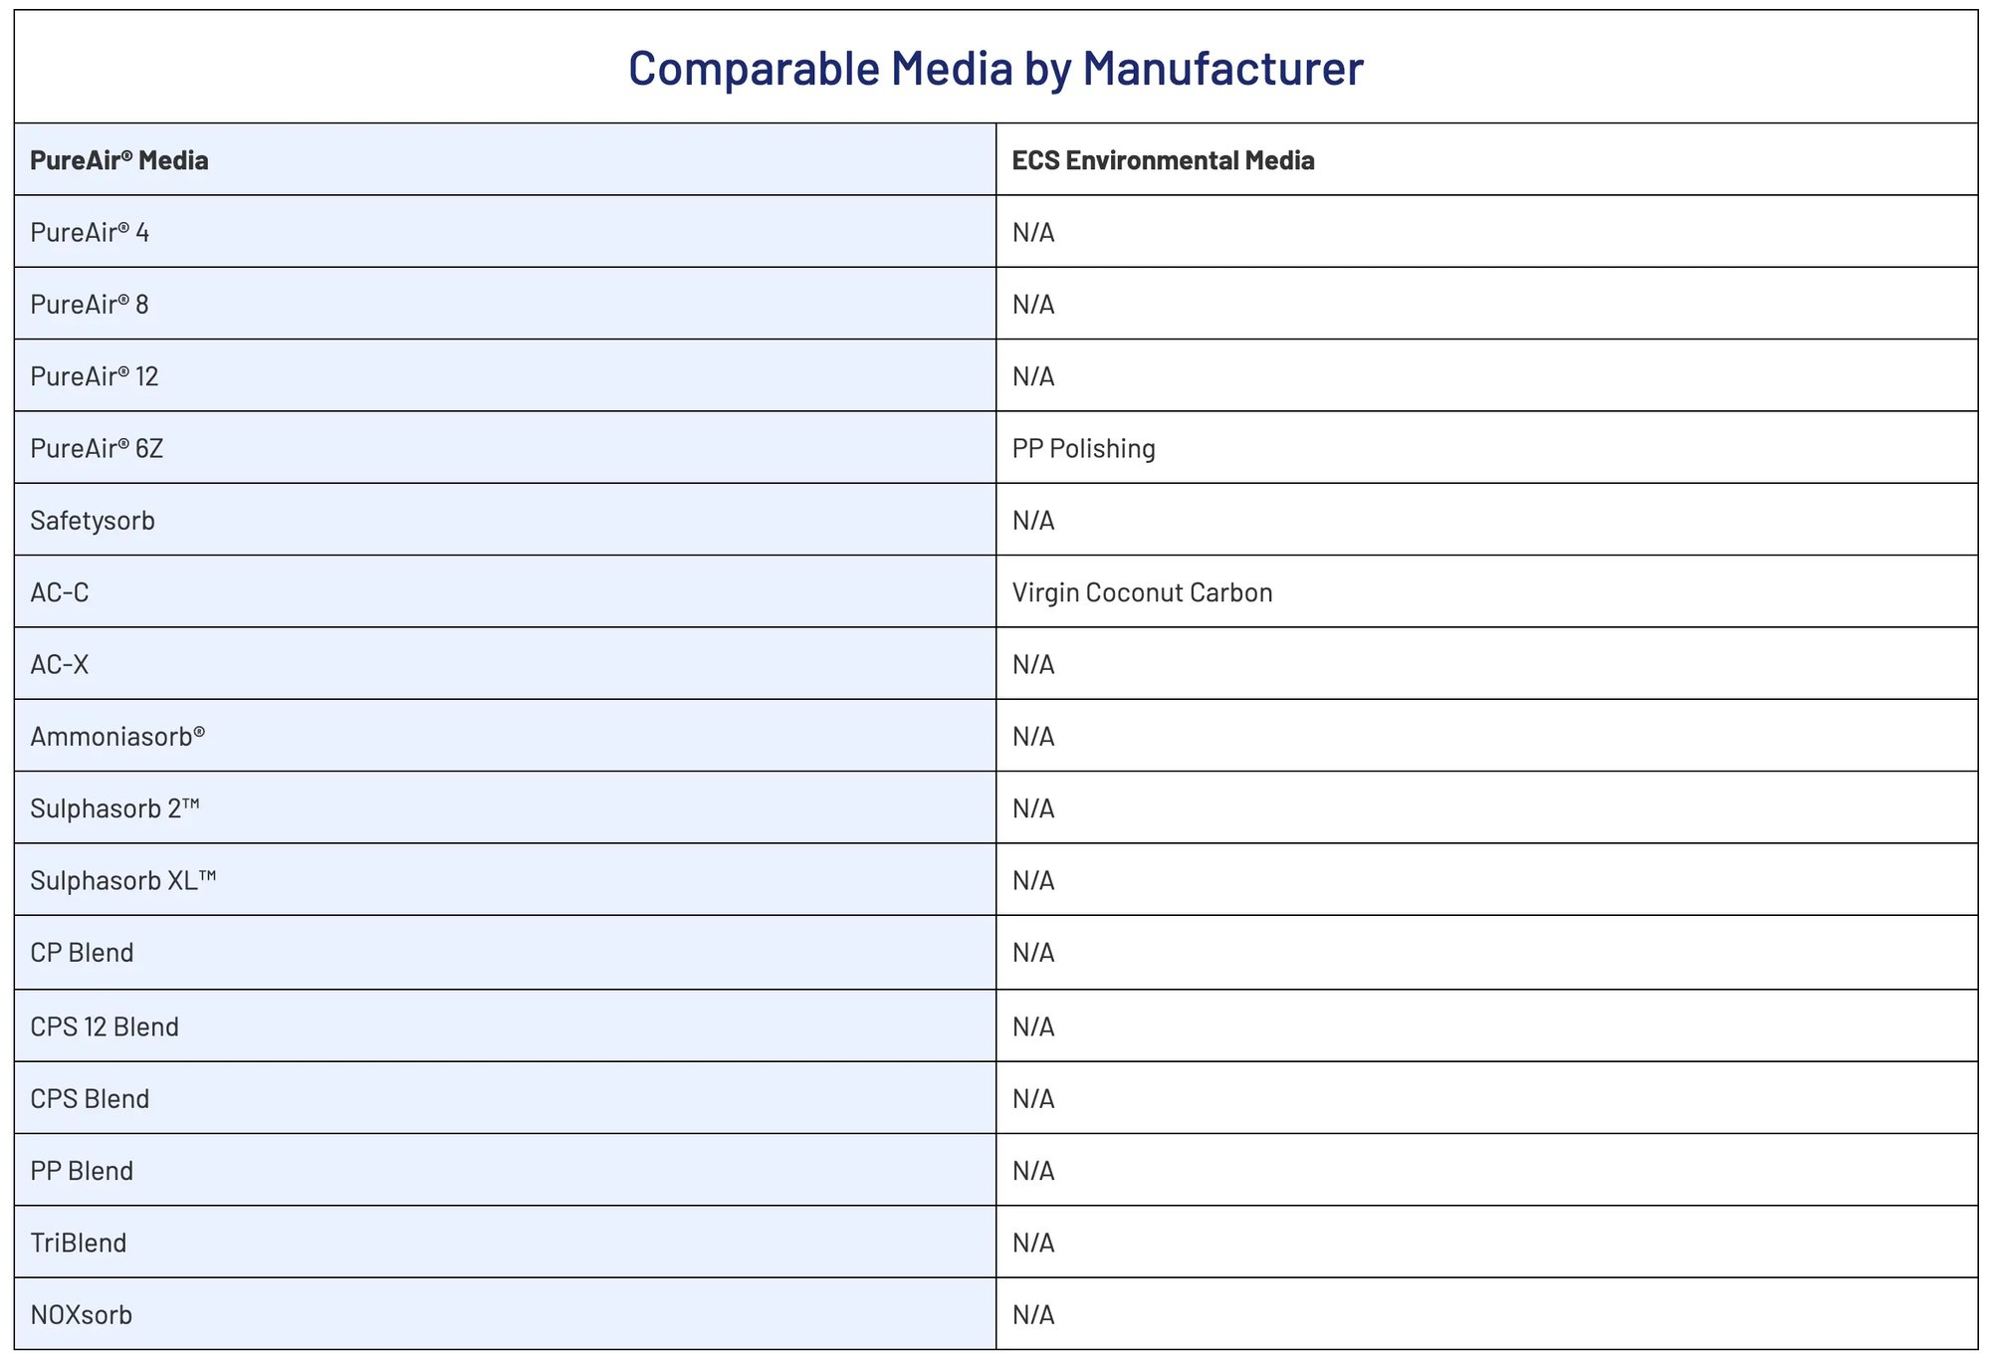The width and height of the screenshot is (1991, 1366).
Task: Click the Comparable Media by Manufacturer title
Action: coord(995,69)
